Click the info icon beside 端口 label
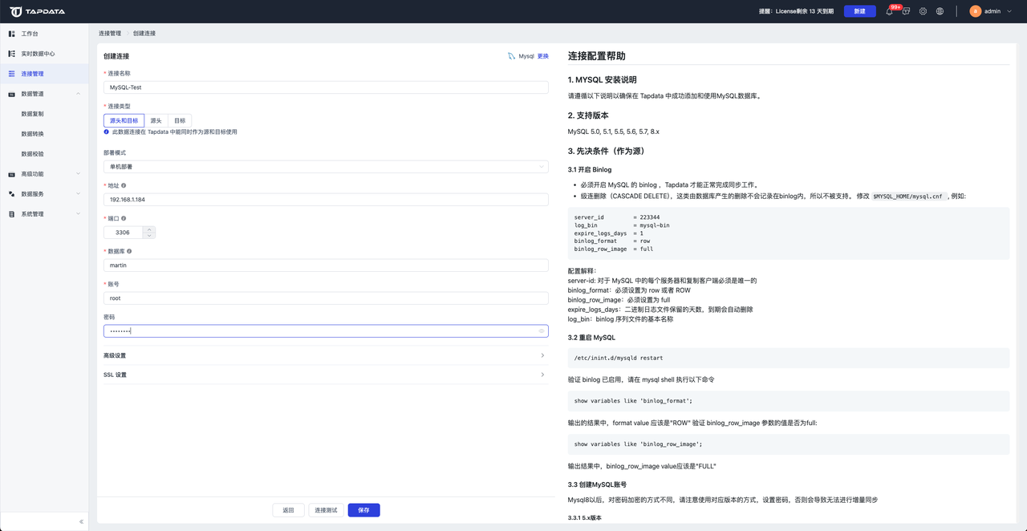Screen dimensions: 1027x531 tap(124, 218)
